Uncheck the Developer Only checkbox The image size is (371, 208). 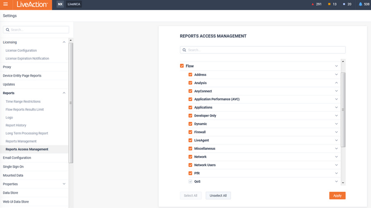190,116
